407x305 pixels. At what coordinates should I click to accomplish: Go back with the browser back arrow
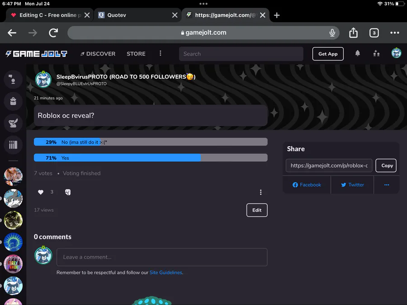click(12, 33)
